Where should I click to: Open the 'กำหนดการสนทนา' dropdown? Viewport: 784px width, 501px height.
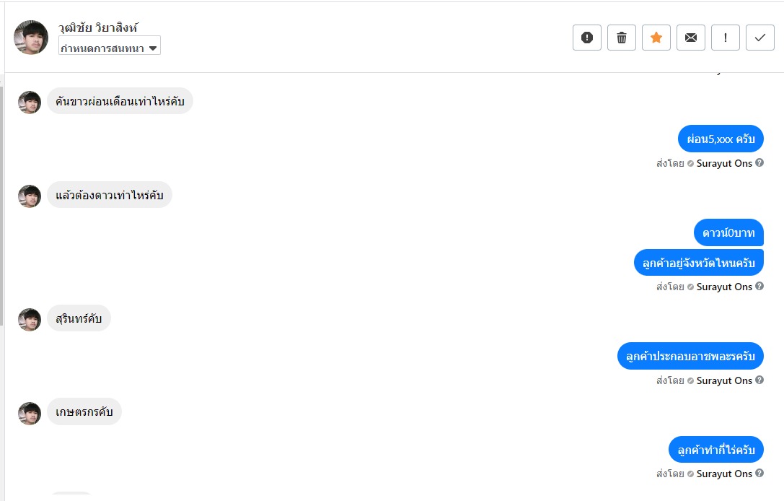[109, 48]
